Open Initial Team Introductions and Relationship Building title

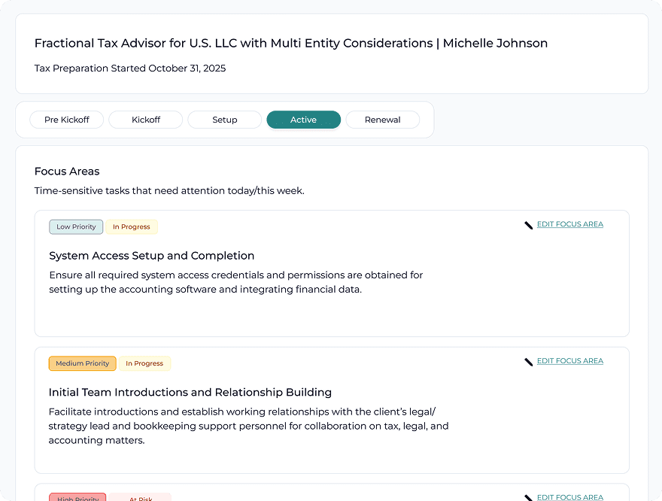[x=190, y=393]
